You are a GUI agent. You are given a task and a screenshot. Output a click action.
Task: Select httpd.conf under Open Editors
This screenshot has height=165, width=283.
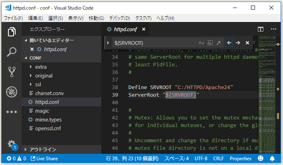pos(61,49)
